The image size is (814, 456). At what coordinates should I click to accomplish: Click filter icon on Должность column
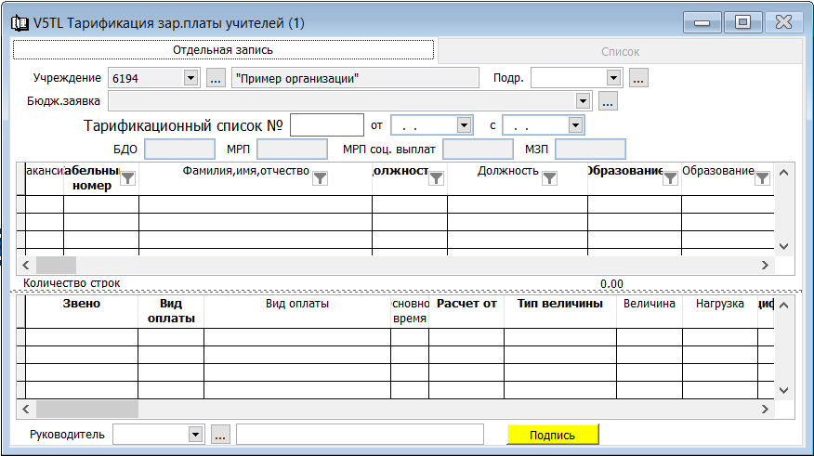tap(548, 178)
